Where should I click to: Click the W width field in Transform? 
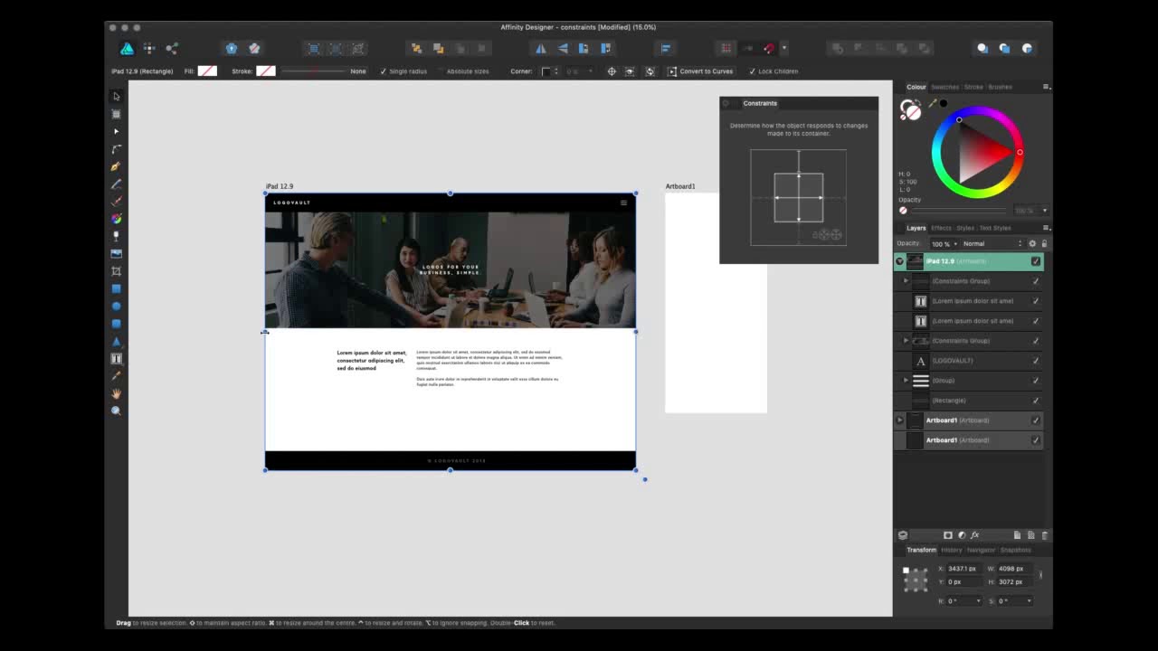point(1013,569)
